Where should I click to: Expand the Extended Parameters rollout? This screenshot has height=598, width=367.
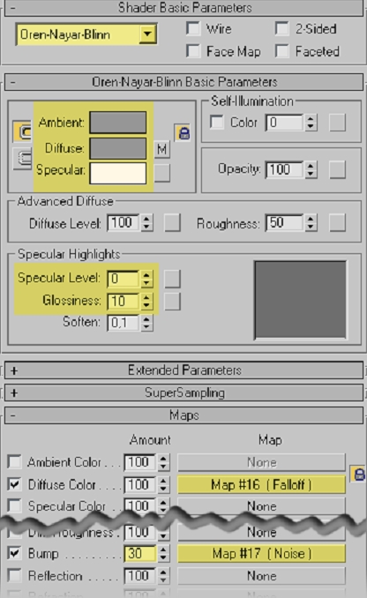click(x=183, y=370)
